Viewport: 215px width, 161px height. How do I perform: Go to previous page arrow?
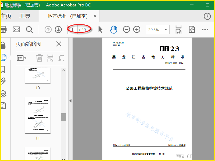(48, 30)
